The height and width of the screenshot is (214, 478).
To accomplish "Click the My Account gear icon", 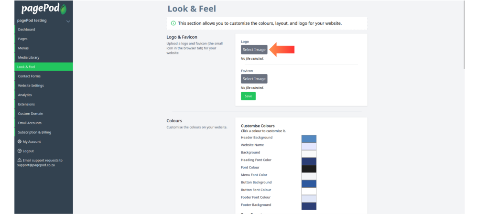I will (20, 141).
